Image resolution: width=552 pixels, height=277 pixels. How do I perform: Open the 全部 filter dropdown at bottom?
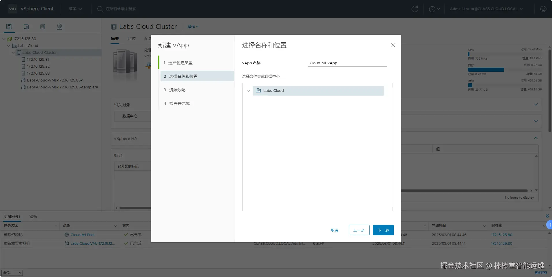pos(12,273)
